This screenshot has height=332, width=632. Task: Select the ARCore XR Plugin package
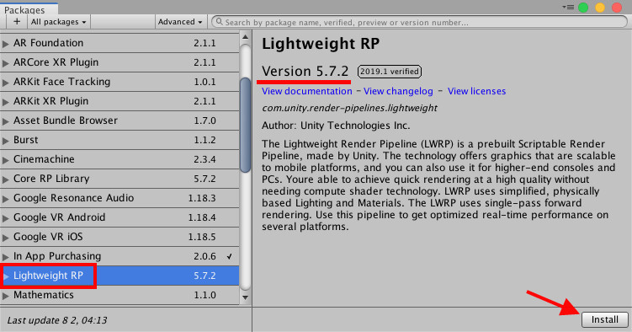pyautogui.click(x=119, y=62)
